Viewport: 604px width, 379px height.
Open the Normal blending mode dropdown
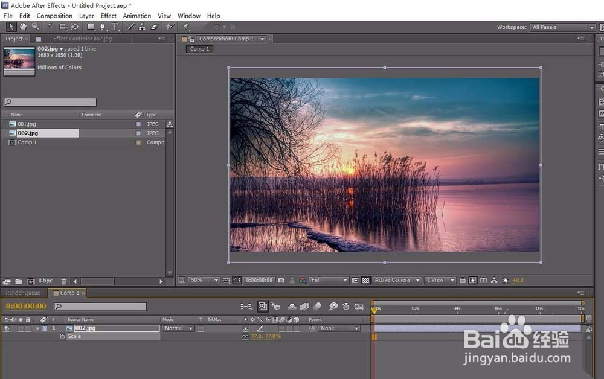click(178, 328)
